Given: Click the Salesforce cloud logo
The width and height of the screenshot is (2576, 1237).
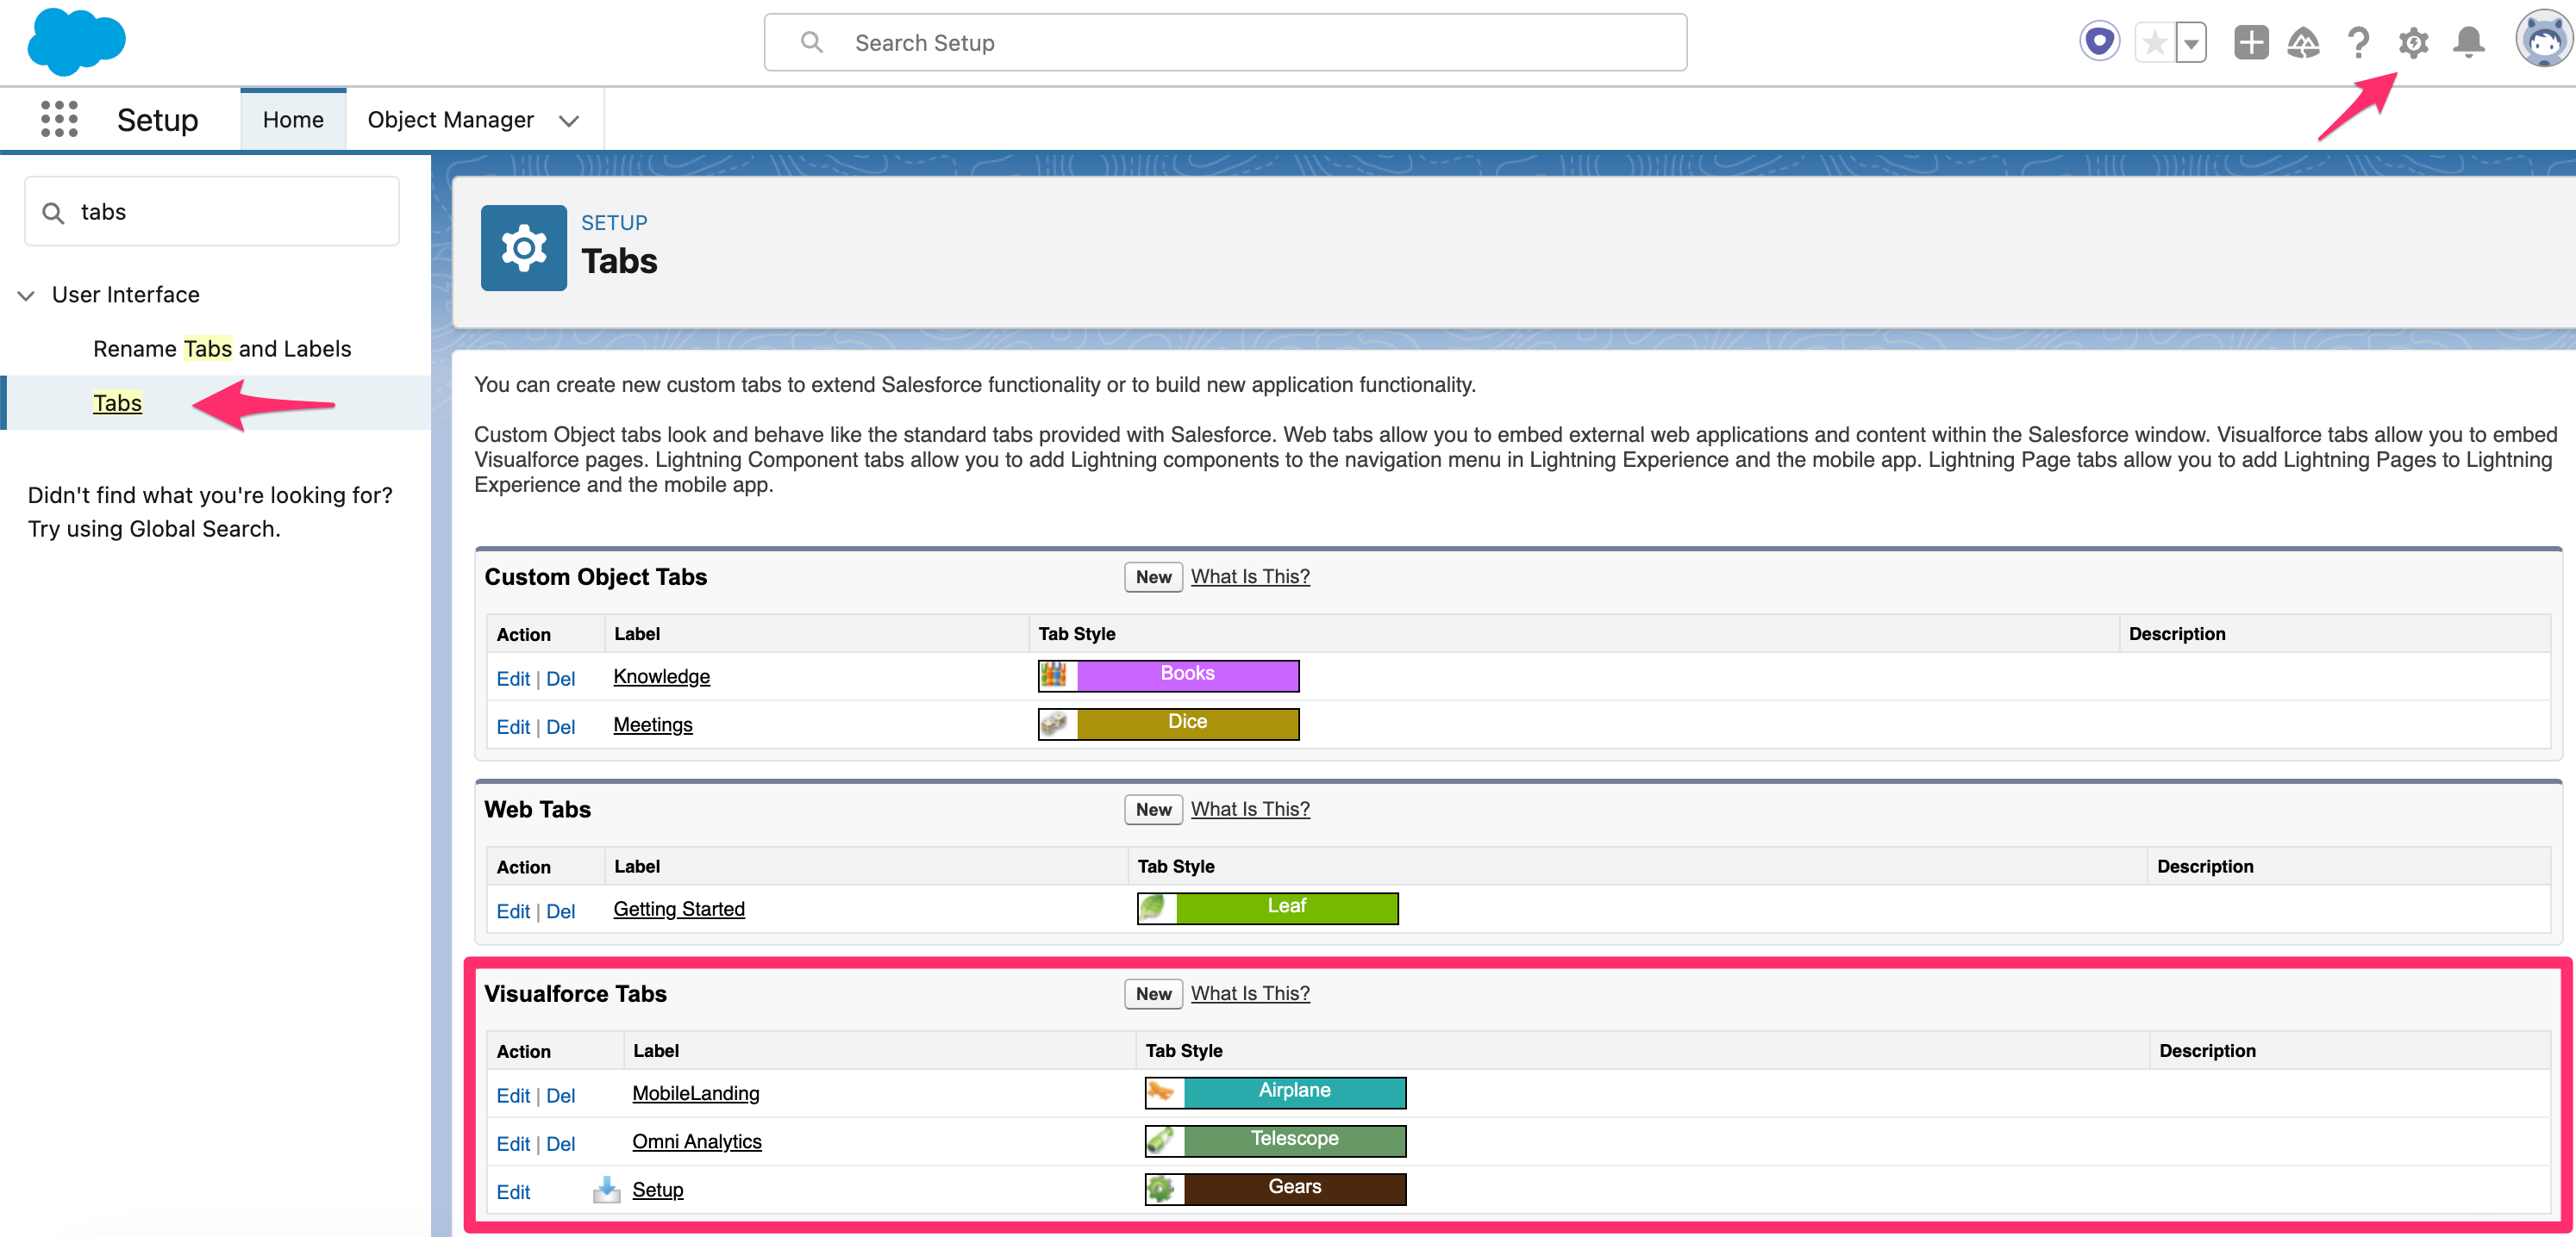Looking at the screenshot, I should tap(75, 41).
